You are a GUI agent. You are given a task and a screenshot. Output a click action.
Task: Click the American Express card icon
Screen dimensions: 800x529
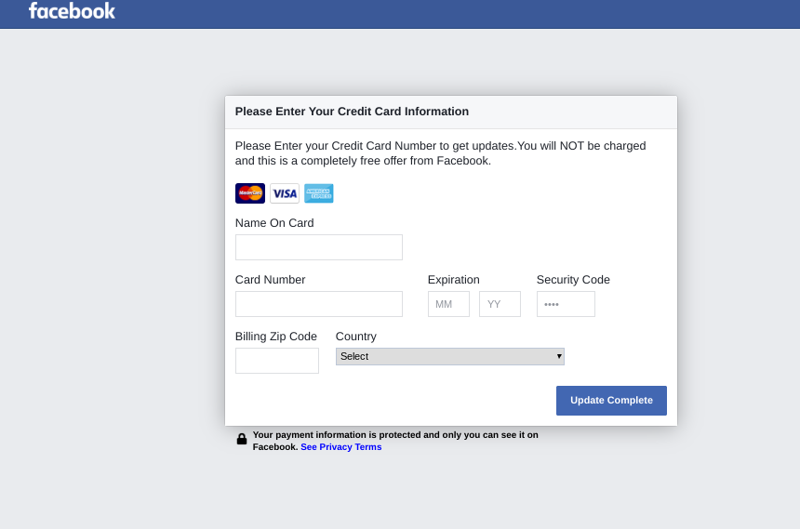(x=319, y=193)
